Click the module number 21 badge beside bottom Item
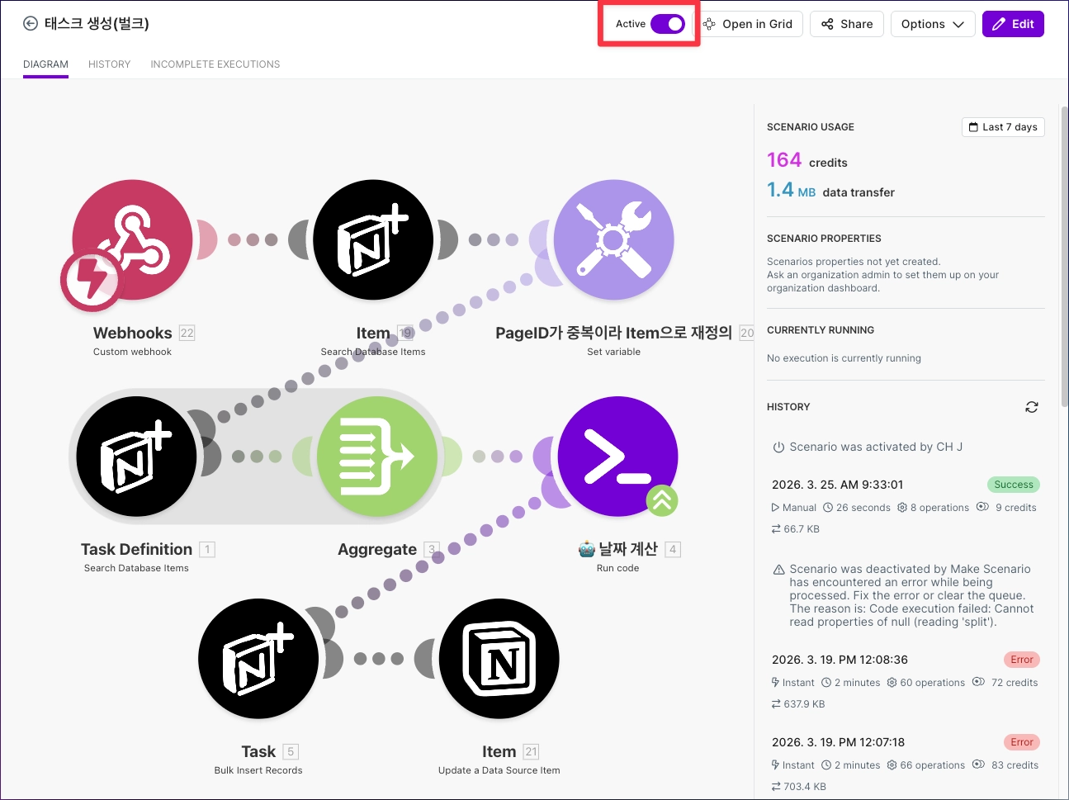1069x800 pixels. coord(531,751)
